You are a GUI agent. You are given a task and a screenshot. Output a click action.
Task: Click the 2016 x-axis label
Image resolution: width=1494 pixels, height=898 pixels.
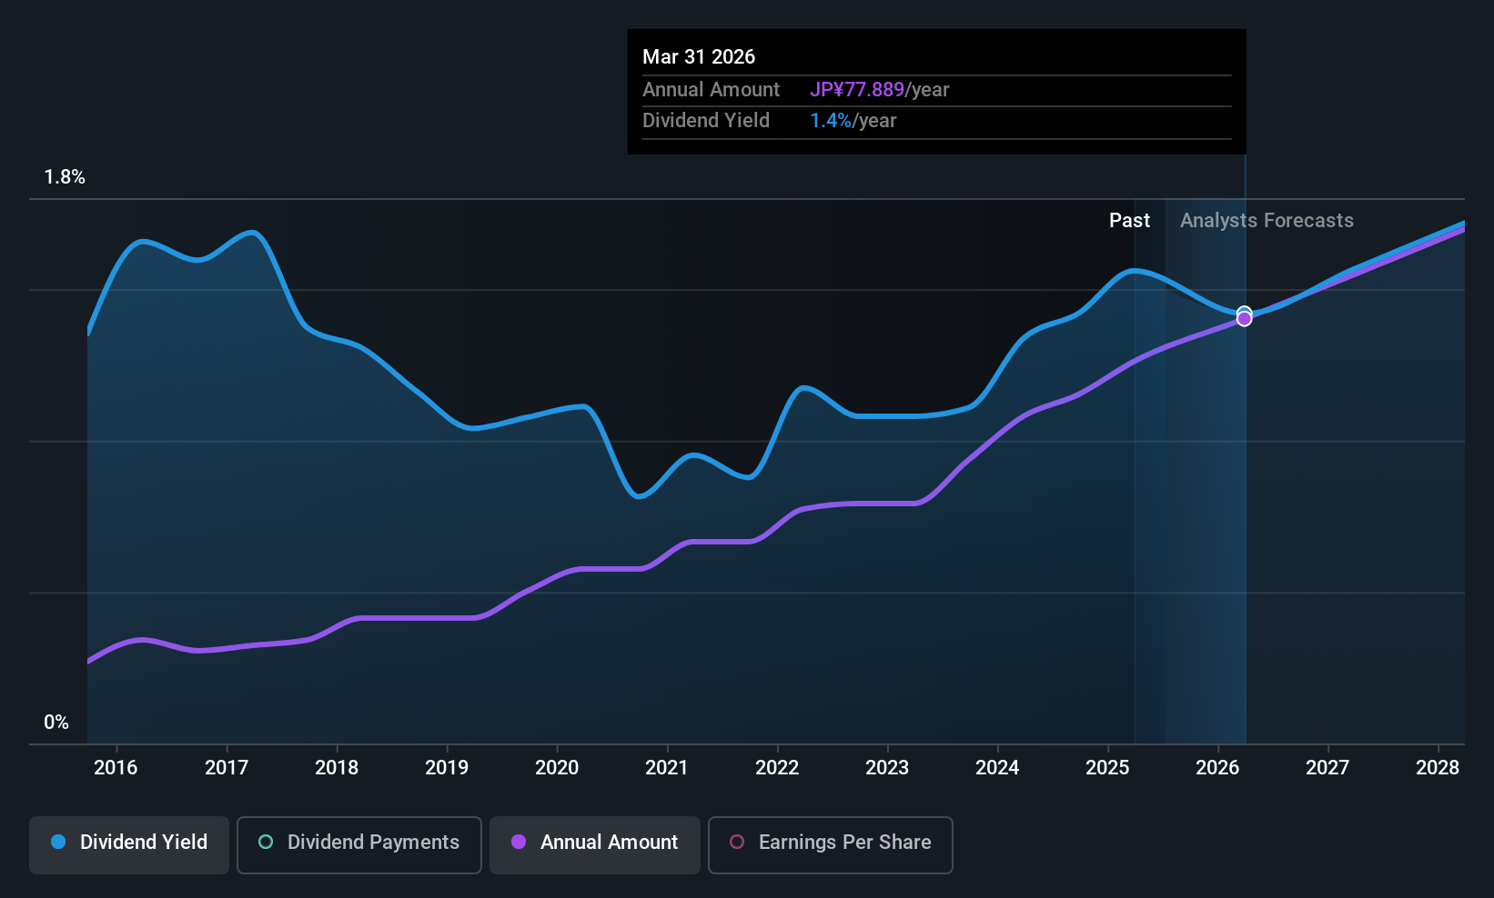click(x=116, y=768)
